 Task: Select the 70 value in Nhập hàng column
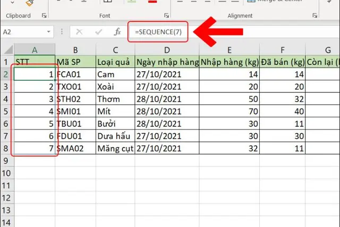tap(229, 111)
